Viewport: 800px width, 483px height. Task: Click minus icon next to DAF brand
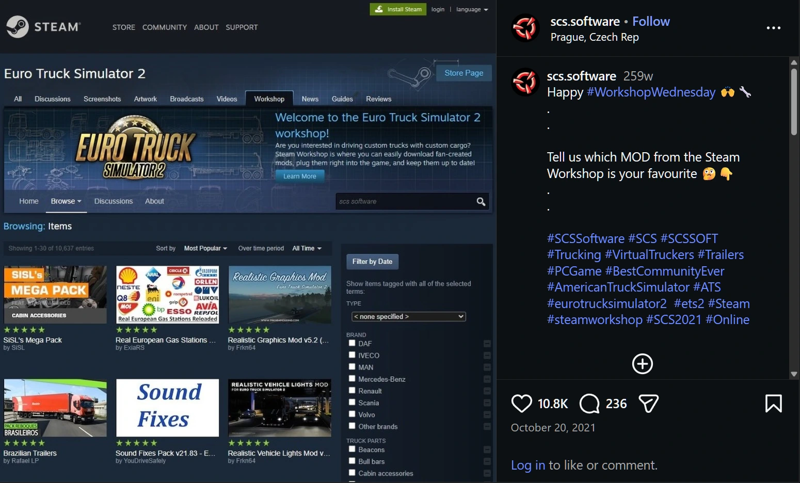pyautogui.click(x=487, y=344)
